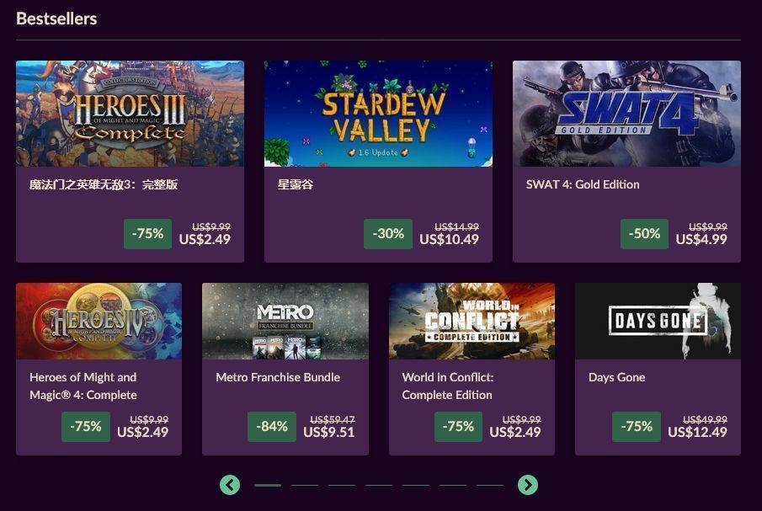The width and height of the screenshot is (762, 511).
Task: Jump to the last carousel page dash
Action: point(490,485)
